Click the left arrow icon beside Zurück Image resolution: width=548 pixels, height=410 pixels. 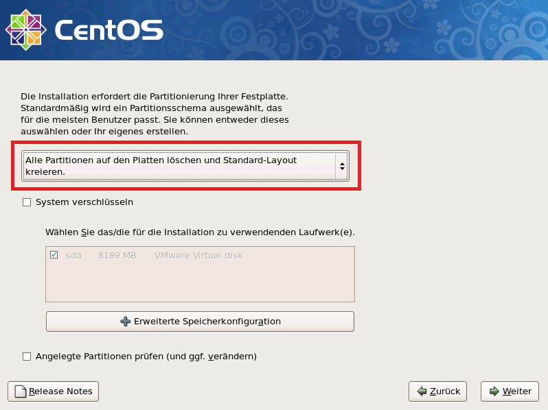[421, 391]
